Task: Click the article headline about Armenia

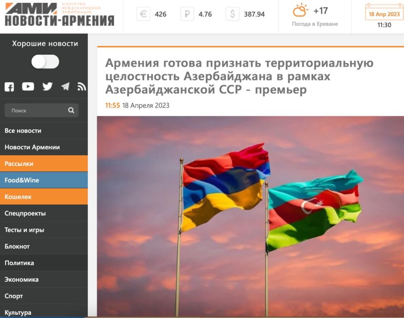Action: pos(239,76)
